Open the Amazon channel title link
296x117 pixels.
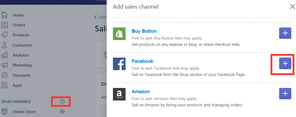point(141,92)
